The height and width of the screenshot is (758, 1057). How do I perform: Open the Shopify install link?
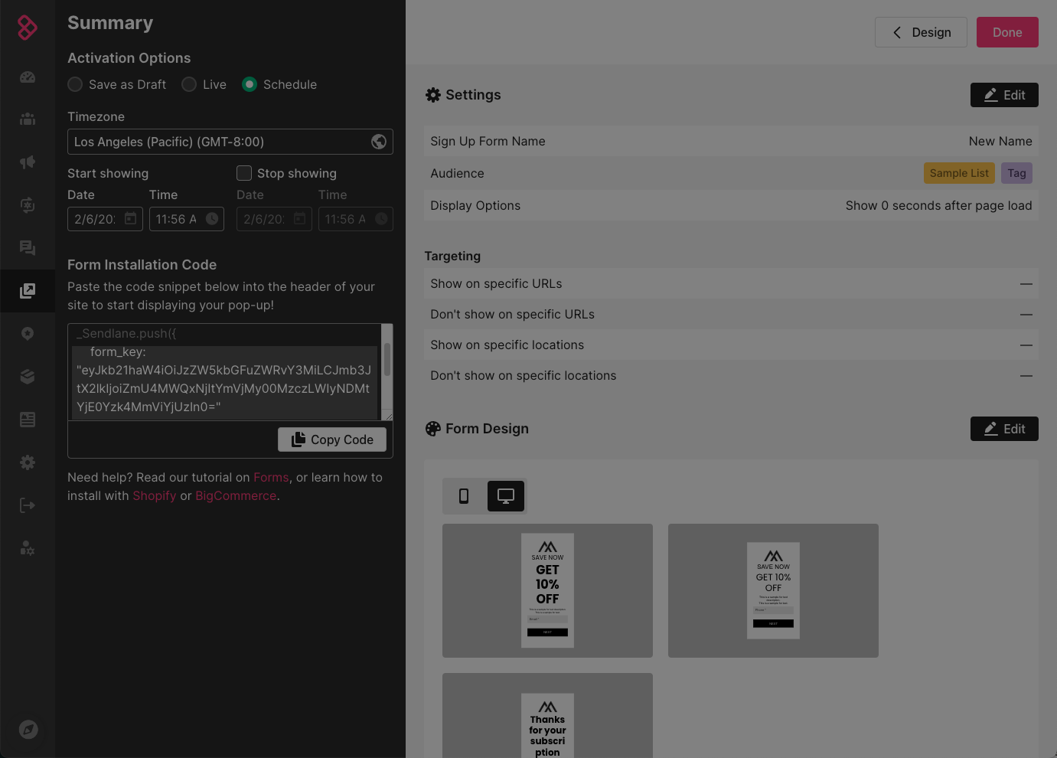[x=155, y=495]
